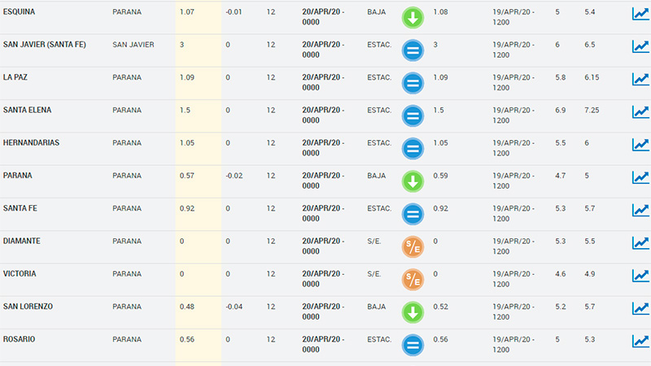
Task: View trend graph for Hernandarias station
Action: tap(640, 145)
